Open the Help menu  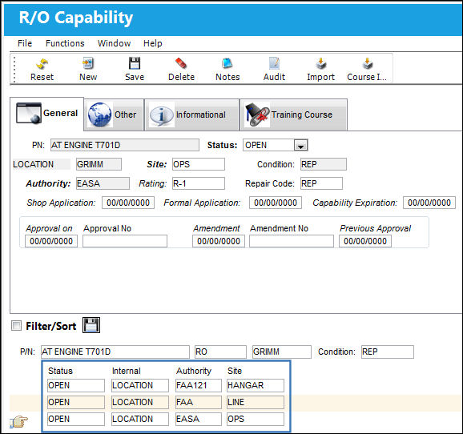[x=153, y=43]
